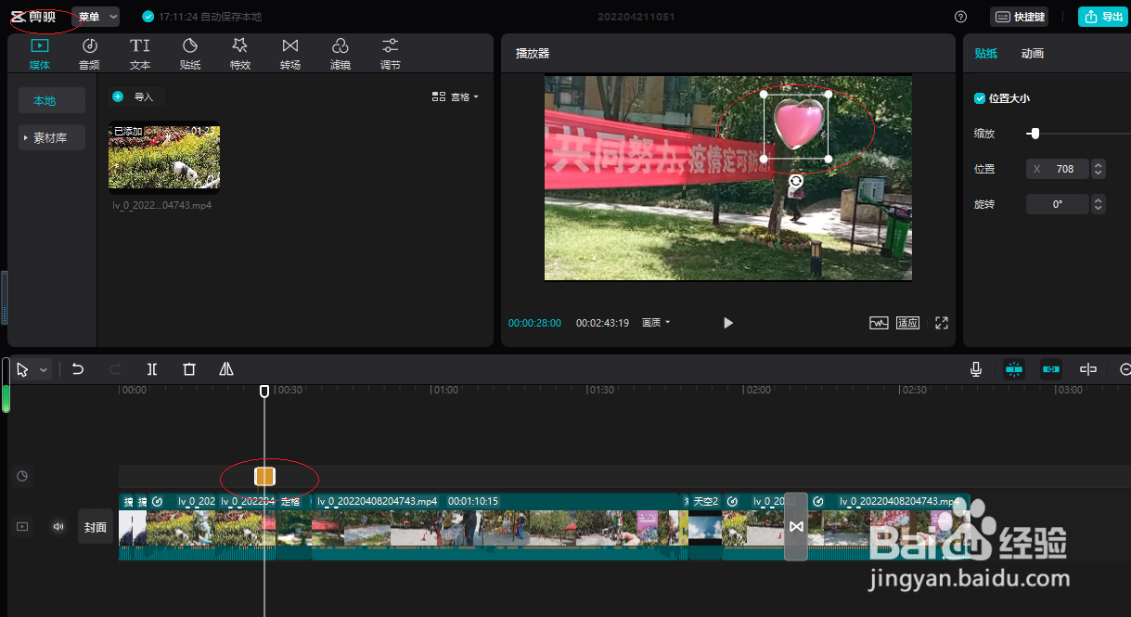Image resolution: width=1131 pixels, height=617 pixels.
Task: Toggle the preview-link button next to snapping
Action: (1050, 369)
